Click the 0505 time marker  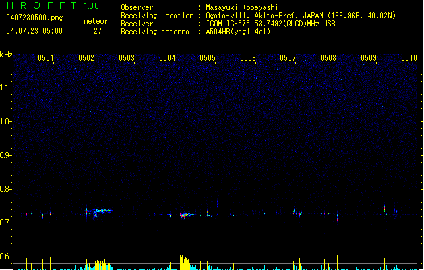click(x=208, y=58)
